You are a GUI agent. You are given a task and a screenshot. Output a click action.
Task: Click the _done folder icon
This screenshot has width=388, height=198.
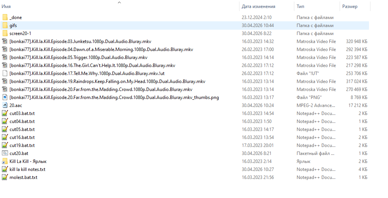(x=5, y=18)
